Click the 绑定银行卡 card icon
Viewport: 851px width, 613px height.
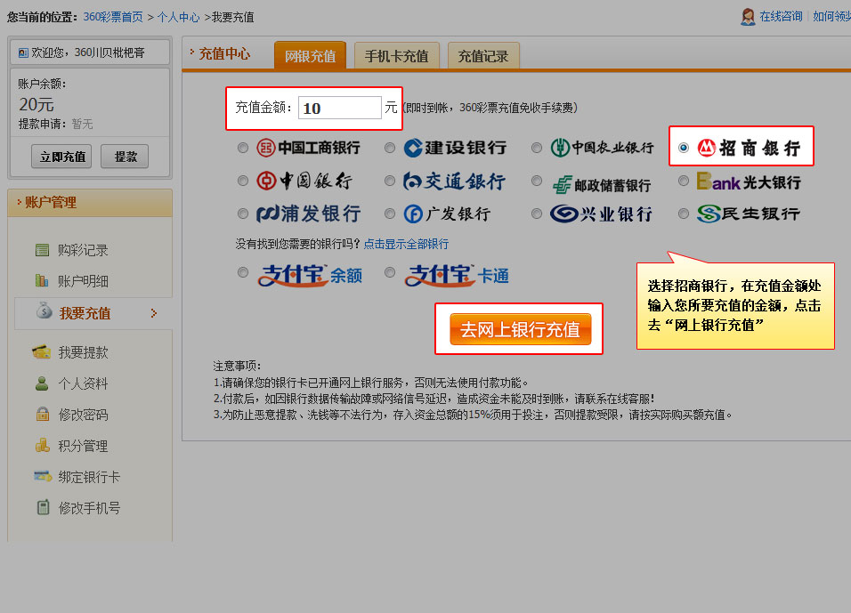43,476
